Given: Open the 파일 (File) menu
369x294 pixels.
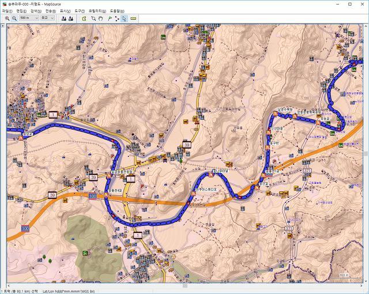Looking at the screenshot, I should pyautogui.click(x=7, y=11).
